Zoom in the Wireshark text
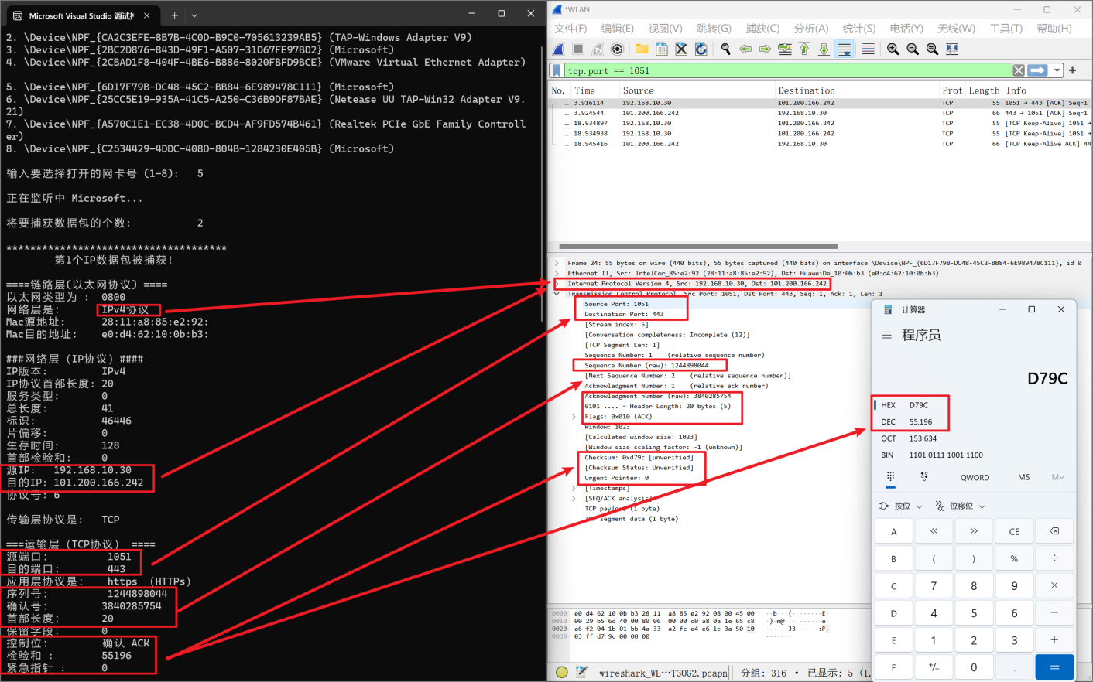1093x682 pixels. 893,49
